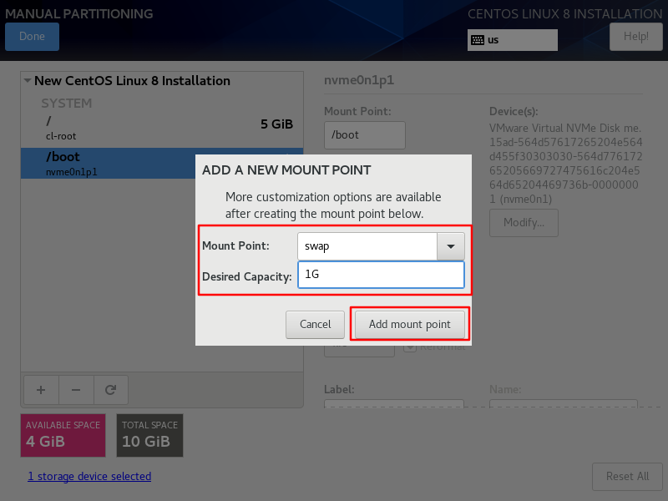Click the Desired Capacity field showing 1G
Screen dimensions: 668x501
point(381,275)
